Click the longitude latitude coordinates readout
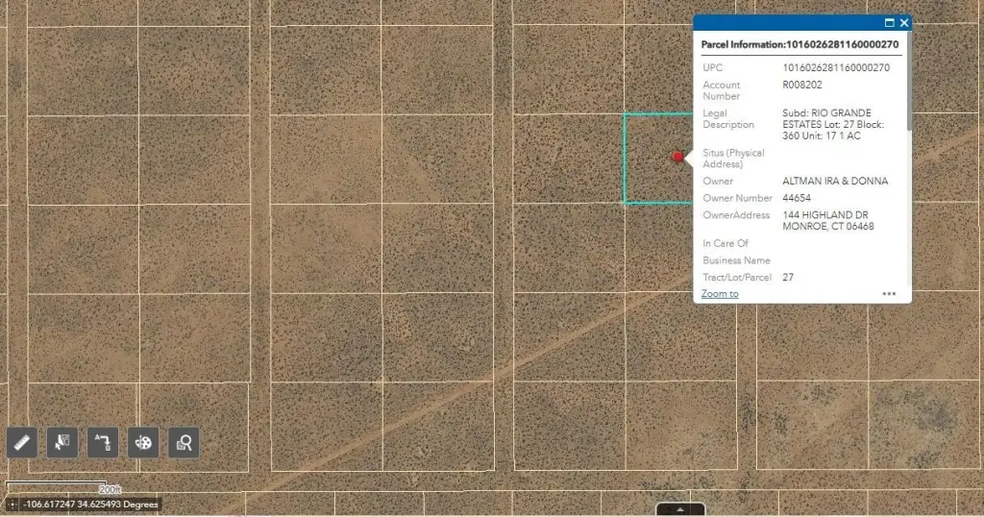 91,505
